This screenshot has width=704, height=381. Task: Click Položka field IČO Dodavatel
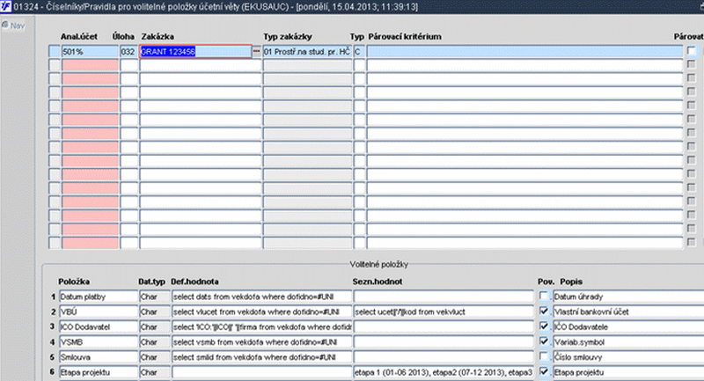(x=99, y=326)
